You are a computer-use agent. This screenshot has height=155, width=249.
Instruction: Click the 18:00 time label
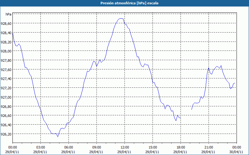pyautogui.click(x=181, y=148)
